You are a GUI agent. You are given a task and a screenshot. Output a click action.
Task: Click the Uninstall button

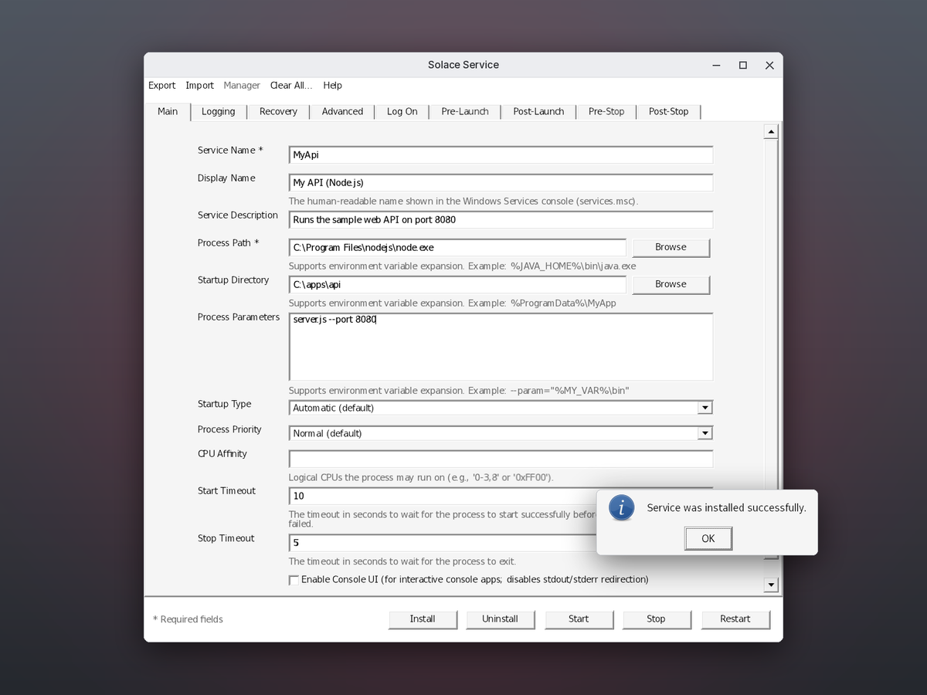[x=500, y=619]
